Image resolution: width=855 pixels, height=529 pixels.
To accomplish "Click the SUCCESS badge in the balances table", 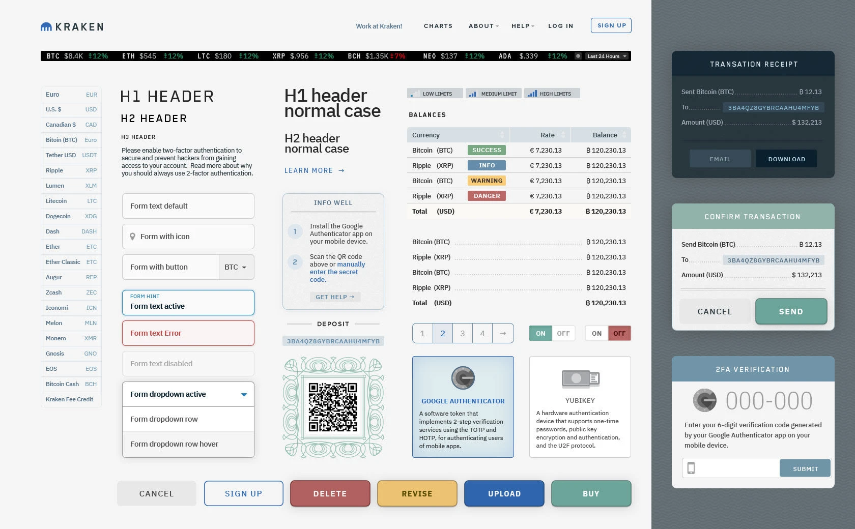I will [x=487, y=150].
